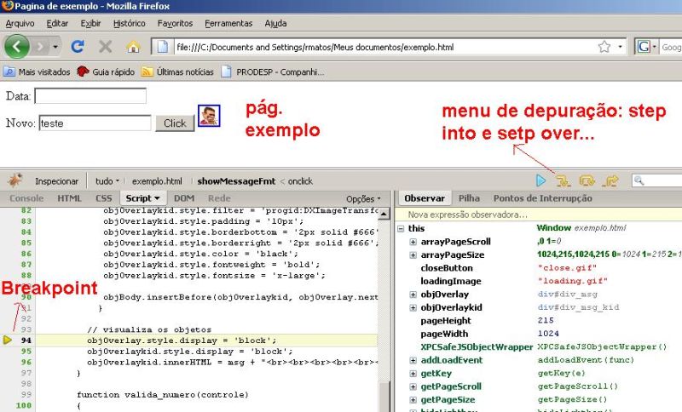Click the Firebug bug icon

14,180
